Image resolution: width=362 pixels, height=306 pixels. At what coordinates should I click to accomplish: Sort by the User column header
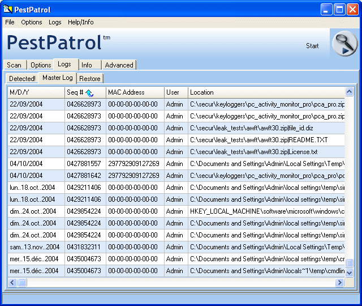176,92
